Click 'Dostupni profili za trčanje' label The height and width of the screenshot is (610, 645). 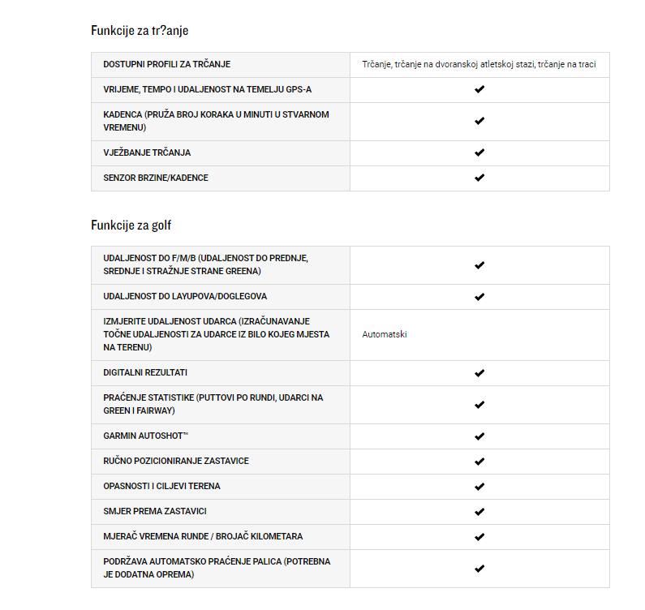166,64
